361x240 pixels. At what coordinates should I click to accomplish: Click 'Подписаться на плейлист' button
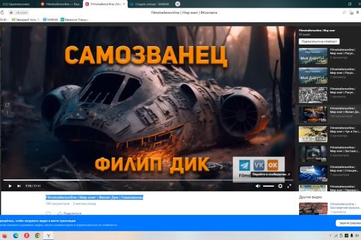pos(319,41)
